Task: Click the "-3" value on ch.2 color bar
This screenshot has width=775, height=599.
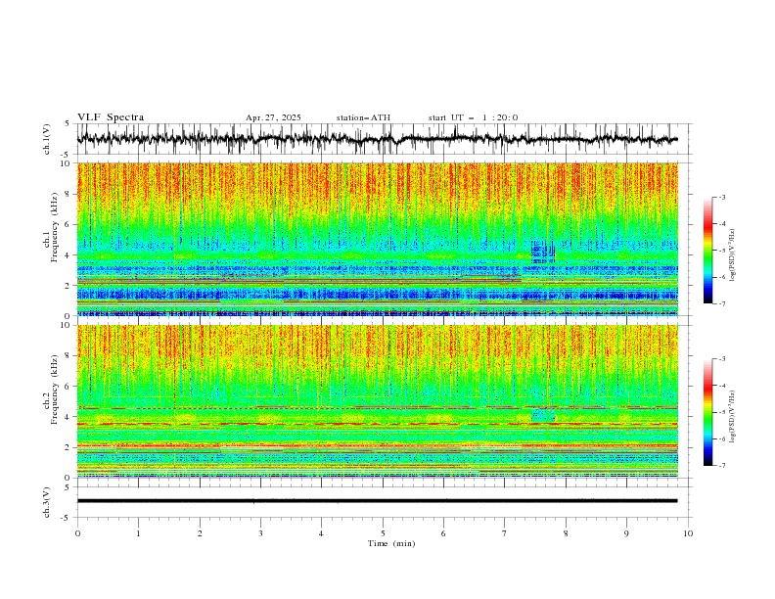Action: 721,359
